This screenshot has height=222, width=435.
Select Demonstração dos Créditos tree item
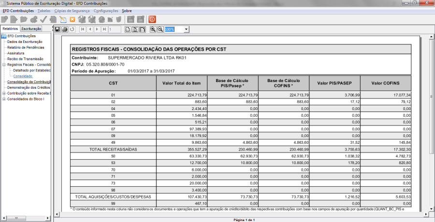point(29,87)
